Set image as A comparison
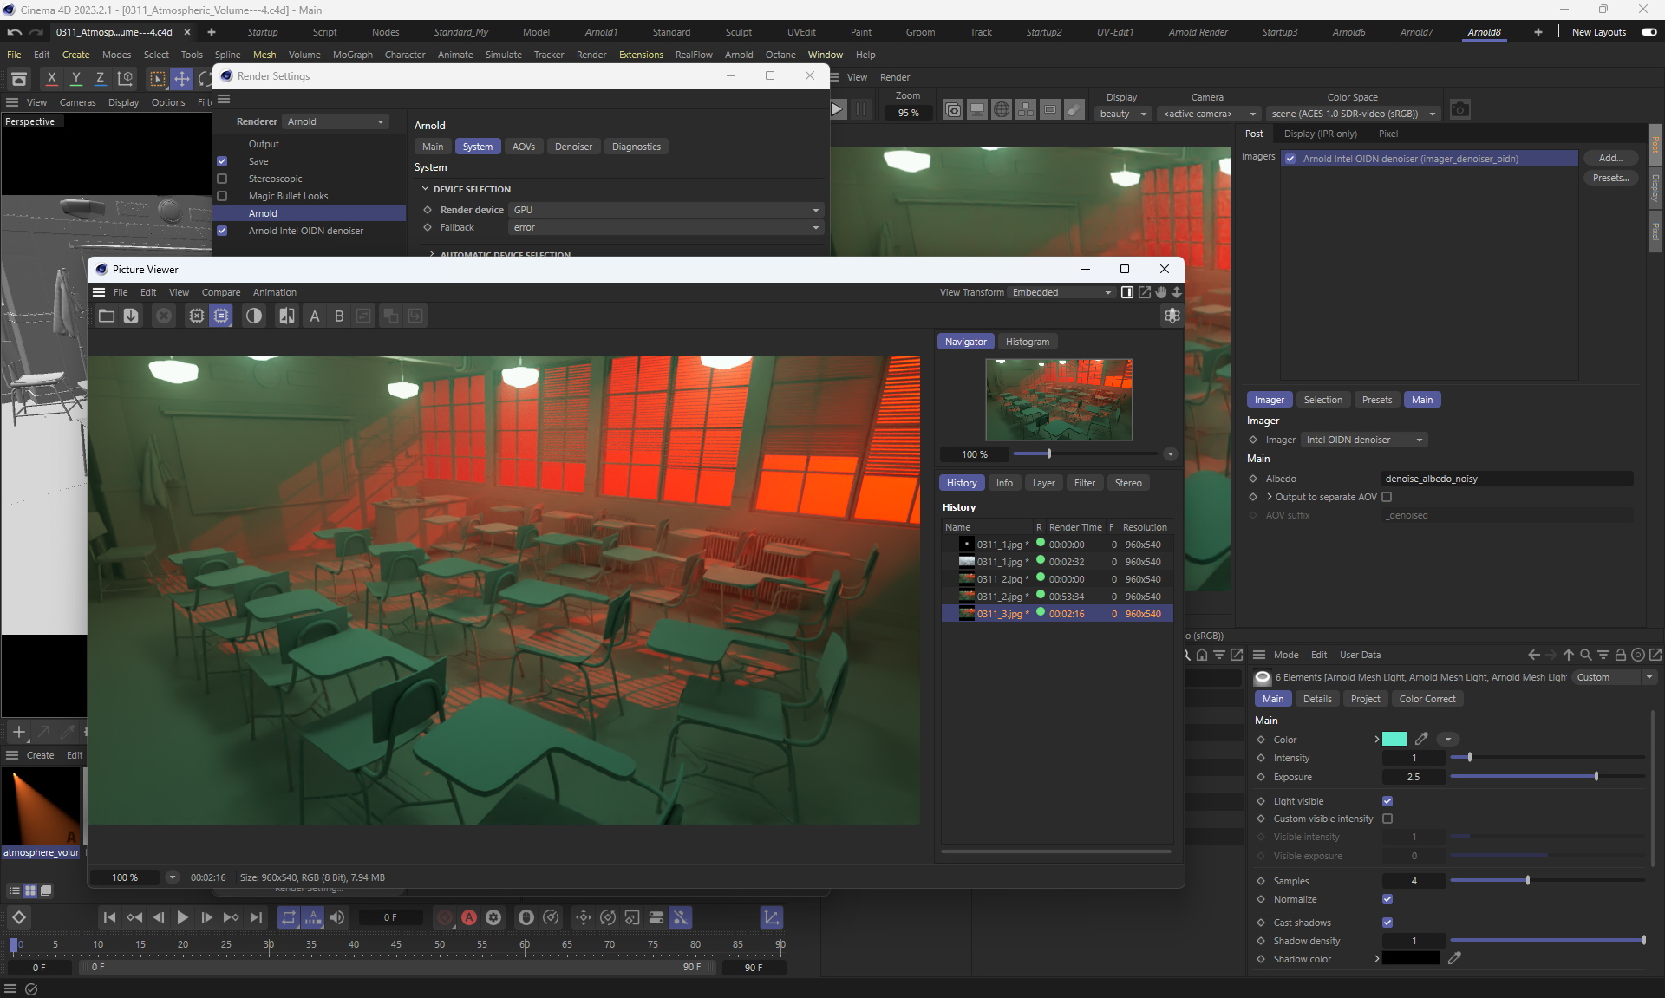Screen dimensions: 1665x998 pos(315,316)
